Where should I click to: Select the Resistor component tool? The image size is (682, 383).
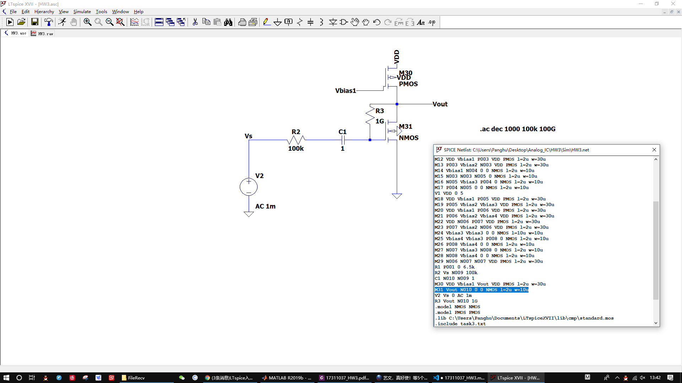[299, 22]
